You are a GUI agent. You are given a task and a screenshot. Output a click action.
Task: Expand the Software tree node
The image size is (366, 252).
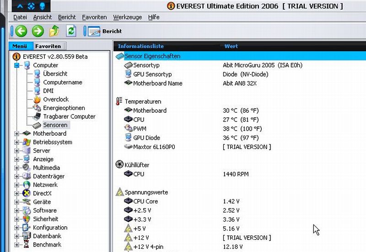16,210
